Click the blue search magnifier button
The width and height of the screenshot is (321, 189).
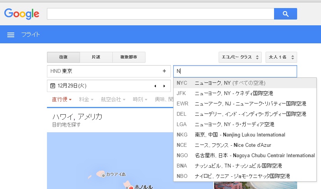pos(285,14)
